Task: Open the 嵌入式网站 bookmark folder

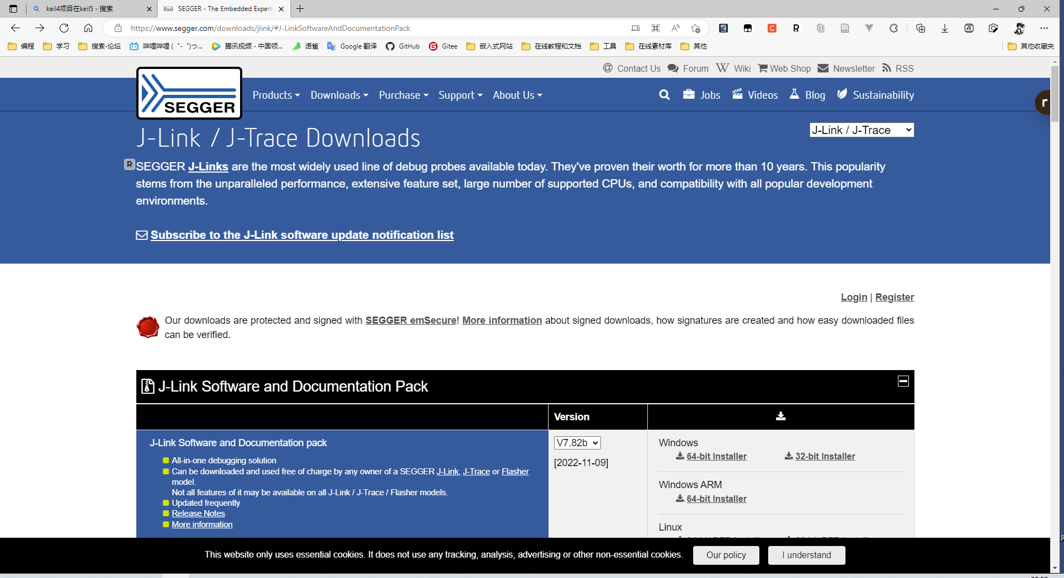Action: click(x=490, y=46)
